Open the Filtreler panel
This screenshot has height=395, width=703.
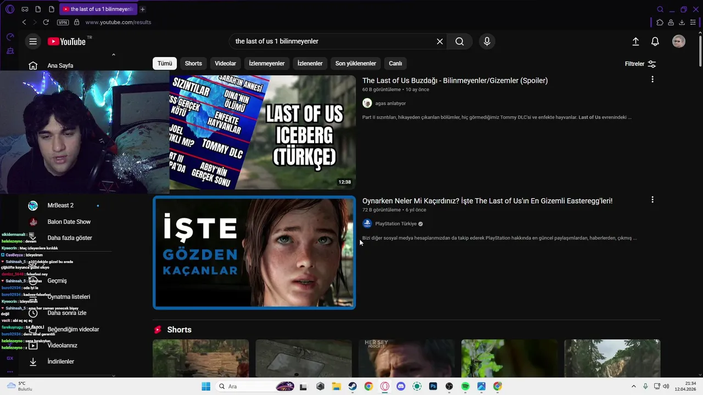[x=640, y=64]
